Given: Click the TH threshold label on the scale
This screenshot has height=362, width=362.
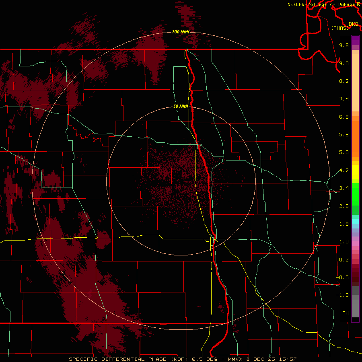Looking at the screenshot, I should 346,313.
